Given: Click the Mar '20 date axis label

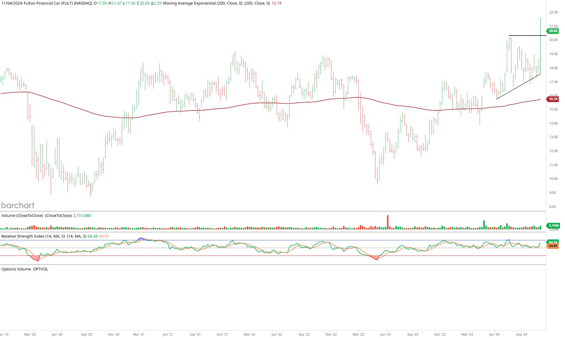Looking at the screenshot, I should [30, 334].
